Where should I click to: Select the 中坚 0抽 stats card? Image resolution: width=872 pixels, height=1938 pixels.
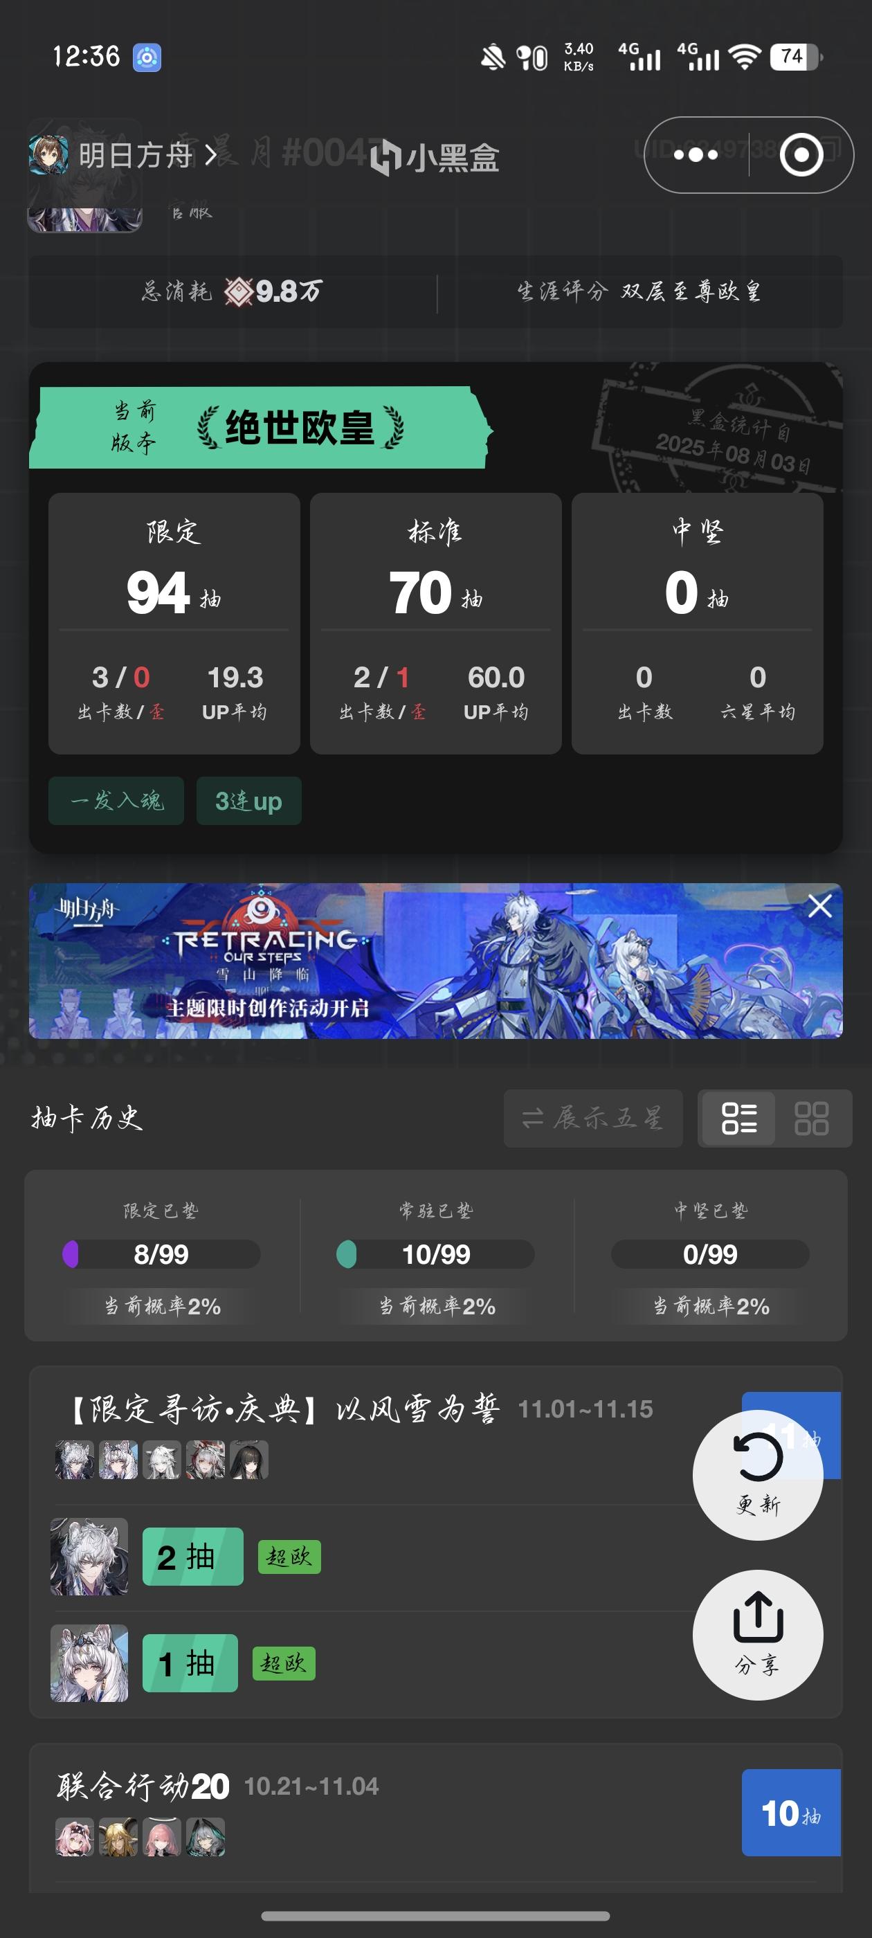[697, 623]
